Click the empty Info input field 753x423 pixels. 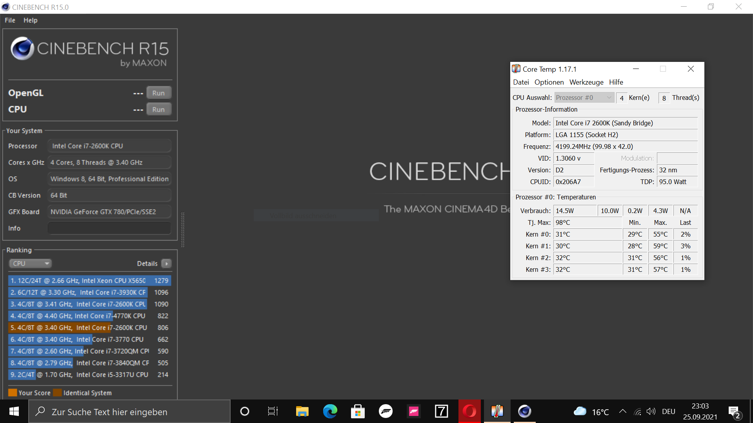(x=109, y=228)
